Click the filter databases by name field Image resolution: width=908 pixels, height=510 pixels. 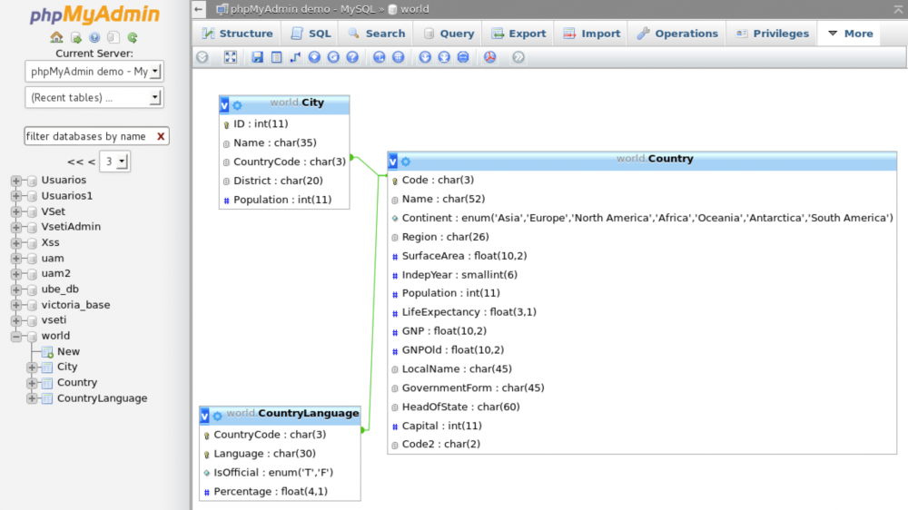[87, 136]
